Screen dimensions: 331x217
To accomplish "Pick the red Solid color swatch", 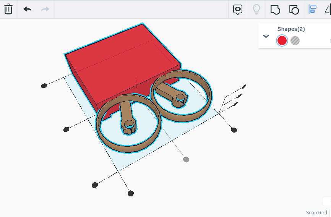I will click(282, 40).
